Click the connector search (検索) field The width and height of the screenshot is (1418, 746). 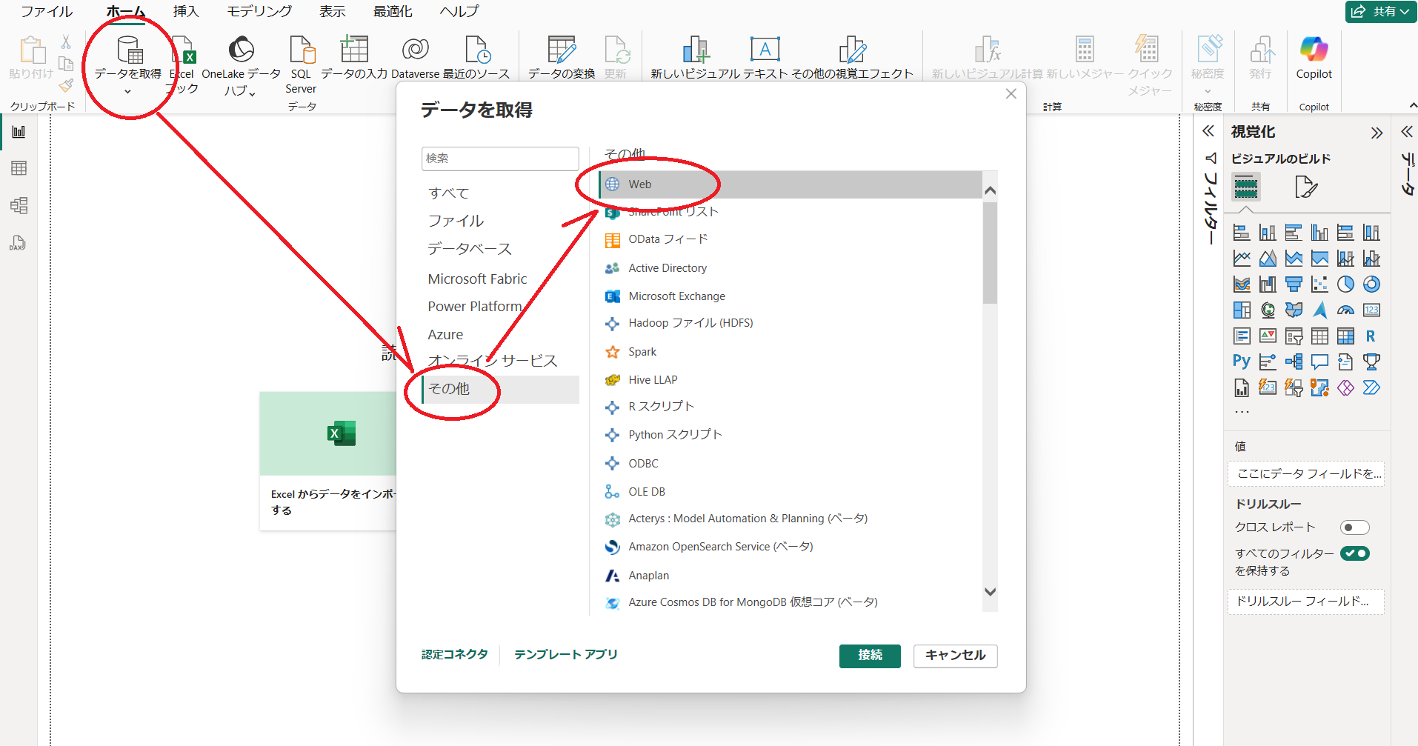[500, 159]
